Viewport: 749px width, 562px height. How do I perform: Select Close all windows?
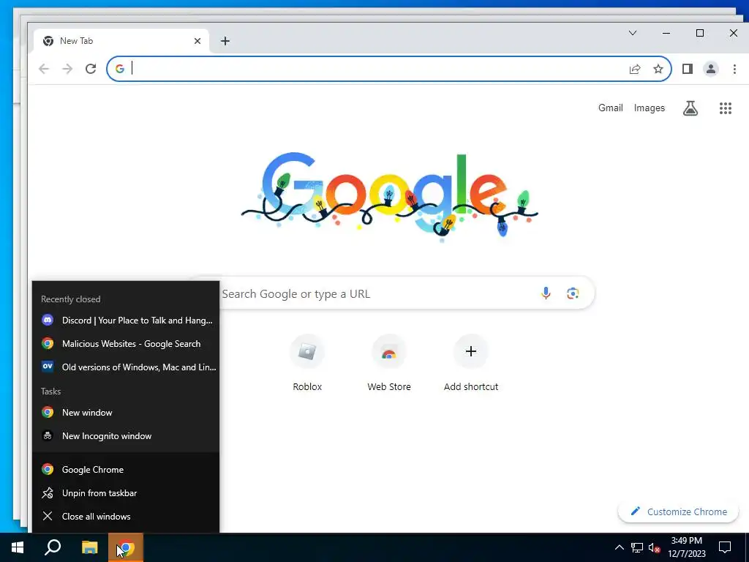[126, 516]
